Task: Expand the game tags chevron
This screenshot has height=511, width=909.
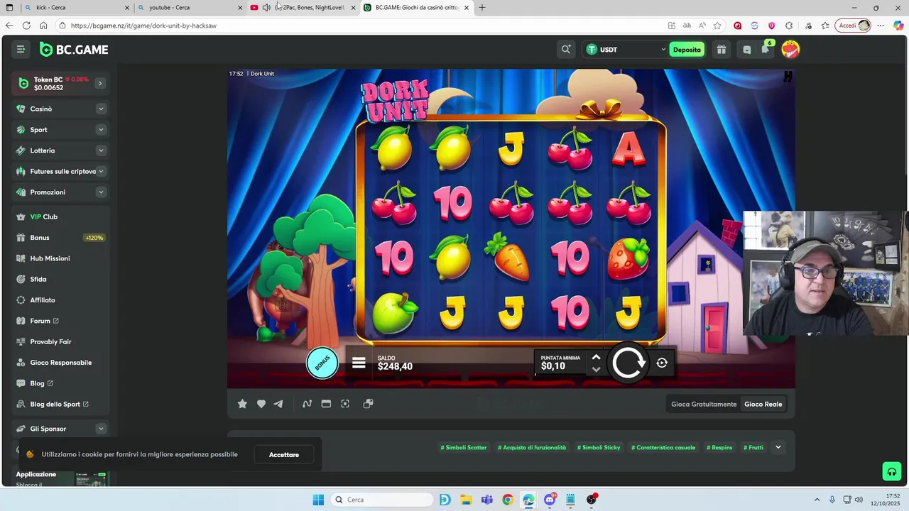Action: coord(778,447)
